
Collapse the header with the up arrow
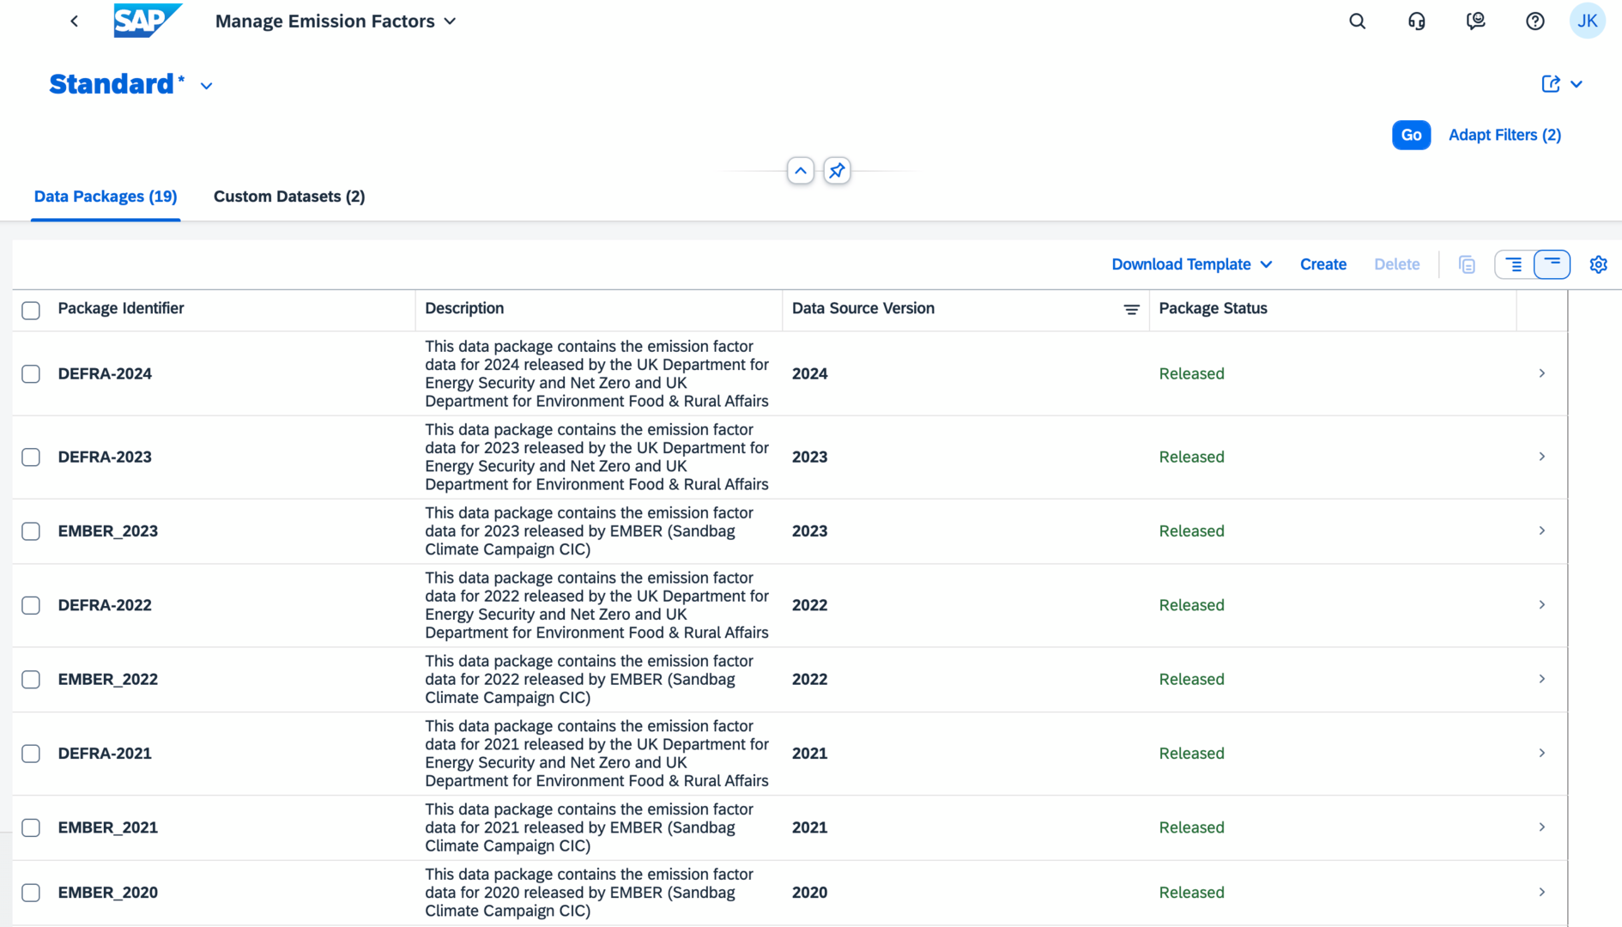(x=800, y=171)
